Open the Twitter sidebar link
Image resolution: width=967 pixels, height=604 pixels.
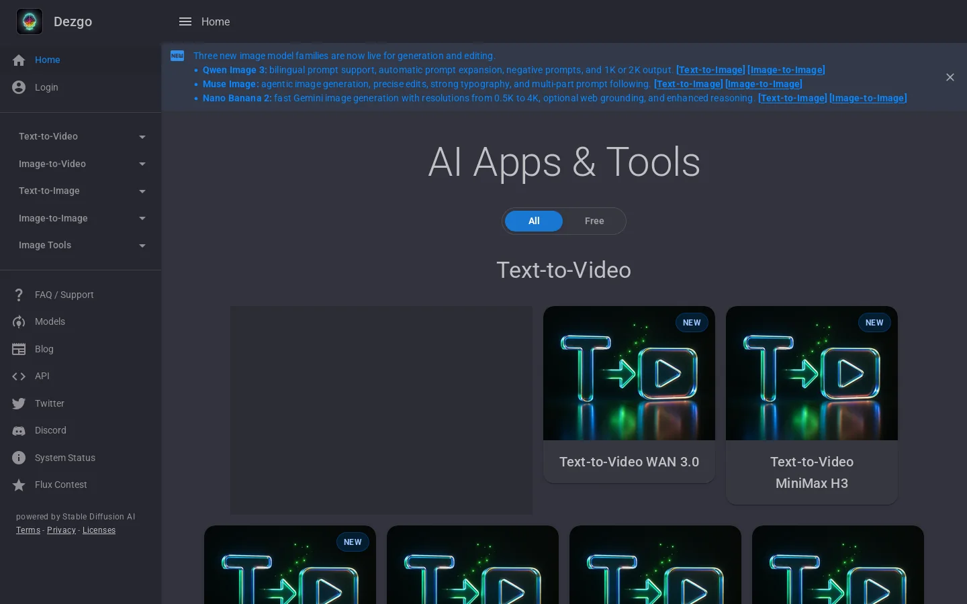click(x=81, y=403)
